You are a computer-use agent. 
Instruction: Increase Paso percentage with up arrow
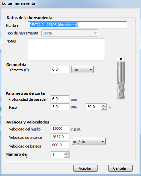click(x=104, y=105)
